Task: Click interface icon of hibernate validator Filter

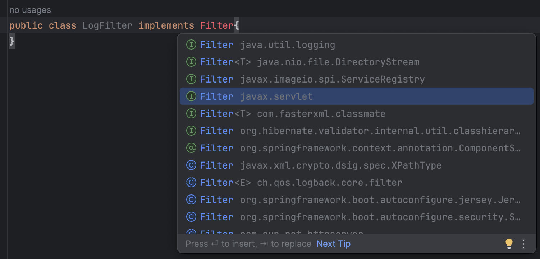Action: click(191, 131)
